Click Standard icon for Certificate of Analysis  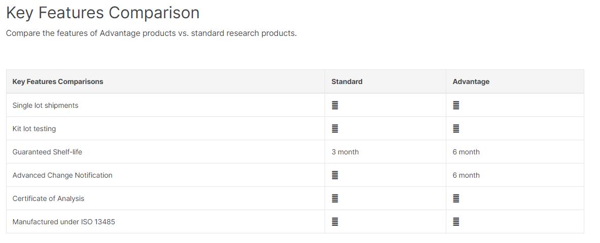pyautogui.click(x=335, y=198)
